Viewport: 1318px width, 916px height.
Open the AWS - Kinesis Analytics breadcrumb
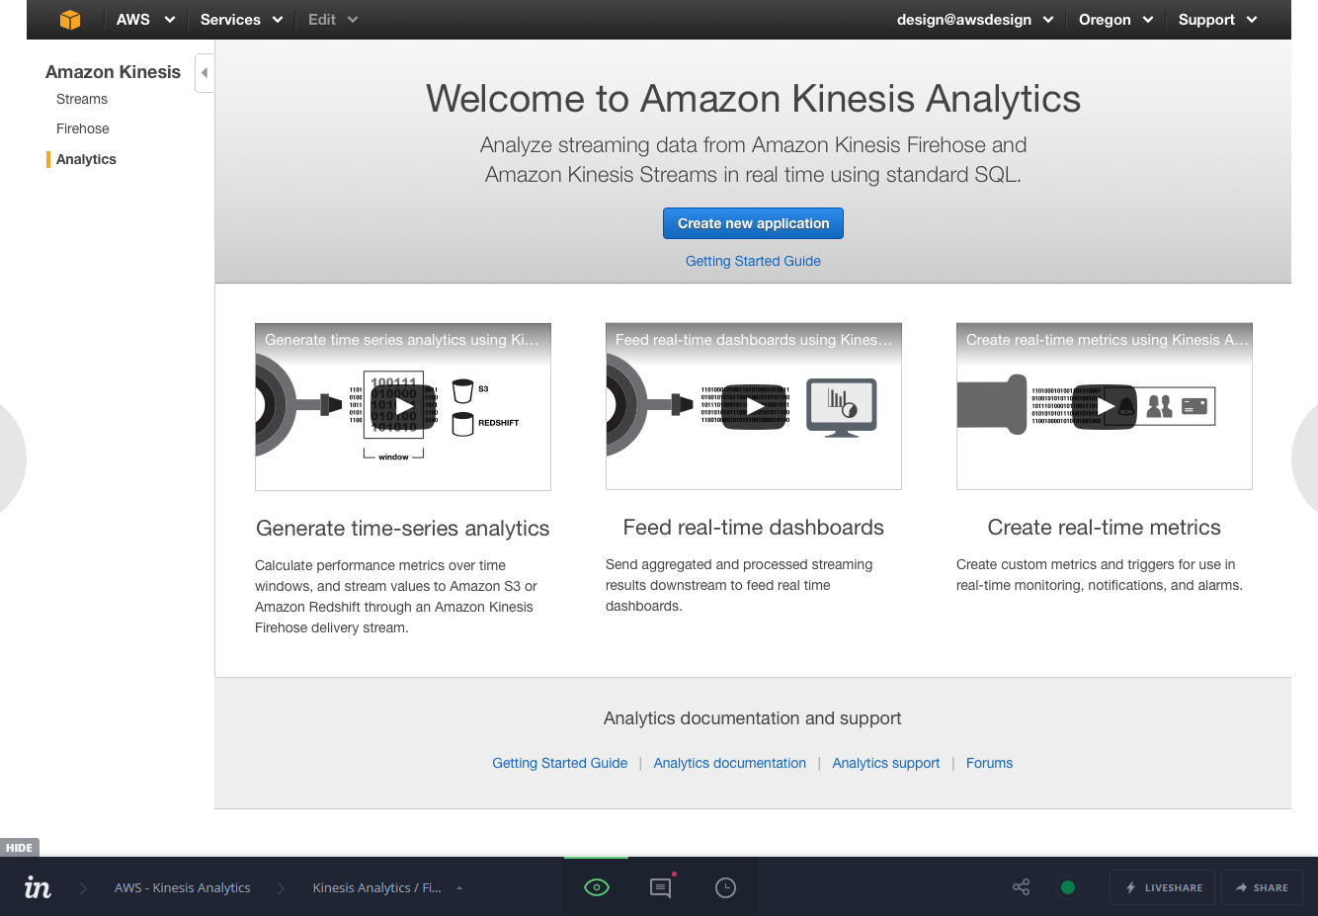(183, 887)
